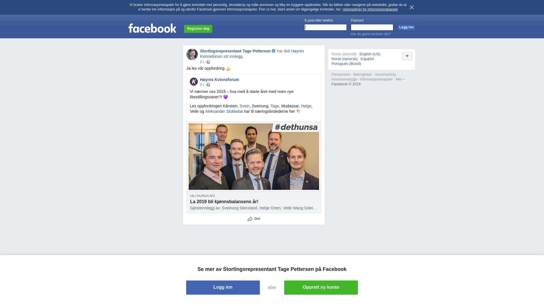Click the header Logg inn button
The height and width of the screenshot is (306, 544).
click(406, 27)
